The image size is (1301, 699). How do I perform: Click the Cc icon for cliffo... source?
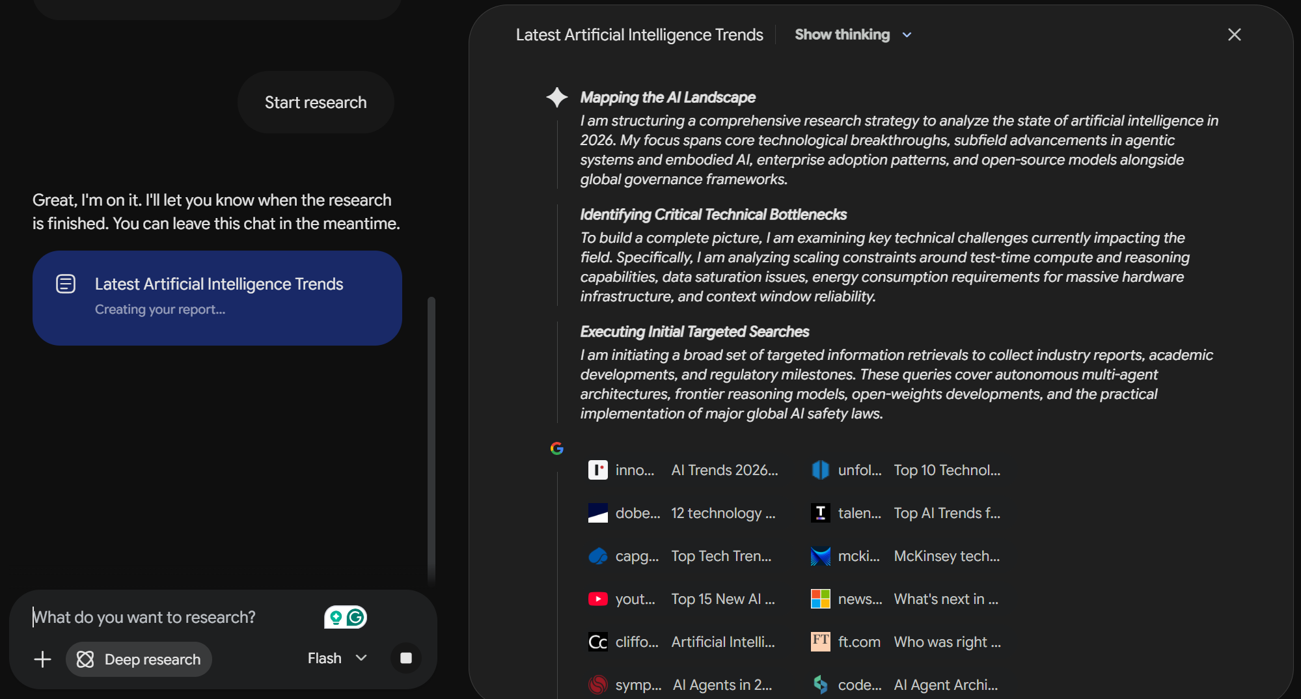[x=598, y=642]
